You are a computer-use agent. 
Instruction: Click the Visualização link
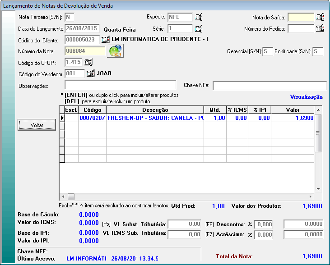tap(306, 97)
